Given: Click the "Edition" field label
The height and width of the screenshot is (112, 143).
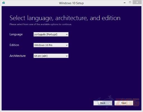Looking at the screenshot, I should pyautogui.click(x=14, y=45).
